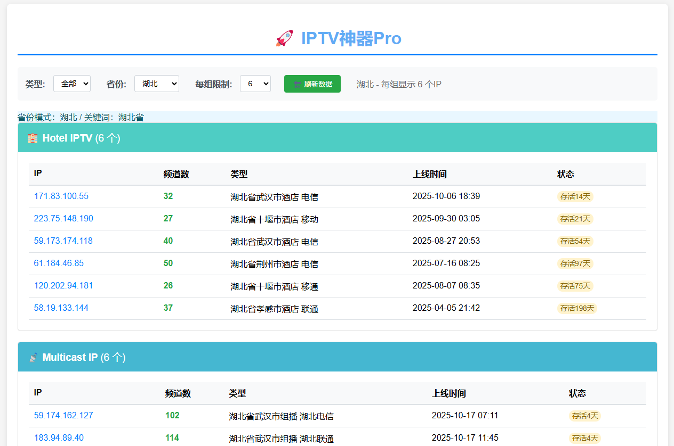Follow the 61.184.46.85 link
The width and height of the screenshot is (674, 446).
click(59, 263)
